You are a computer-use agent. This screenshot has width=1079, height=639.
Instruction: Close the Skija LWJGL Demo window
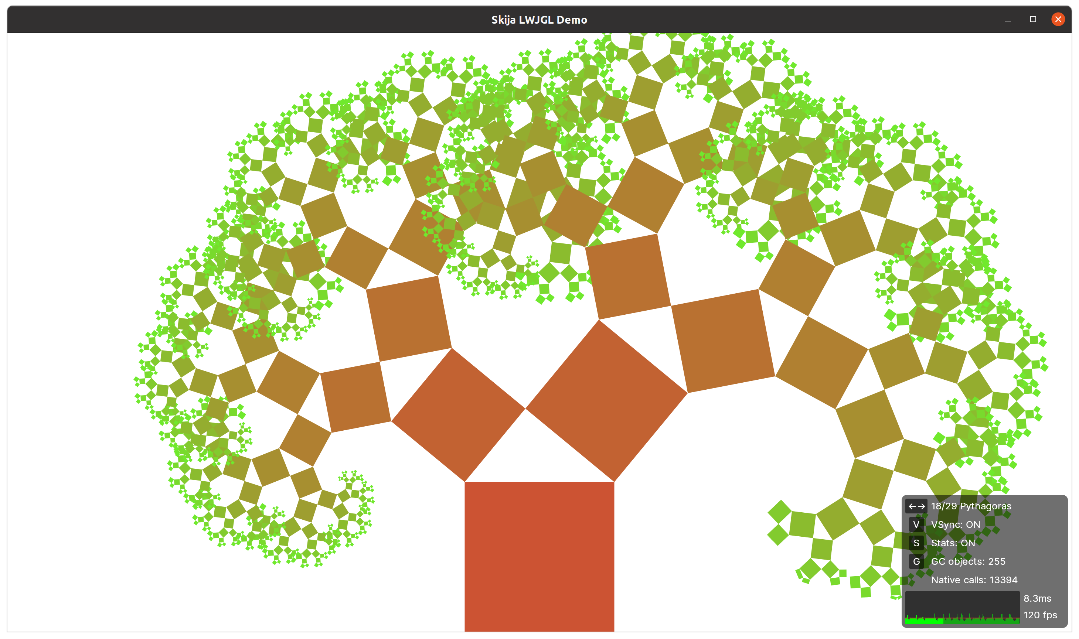tap(1058, 19)
